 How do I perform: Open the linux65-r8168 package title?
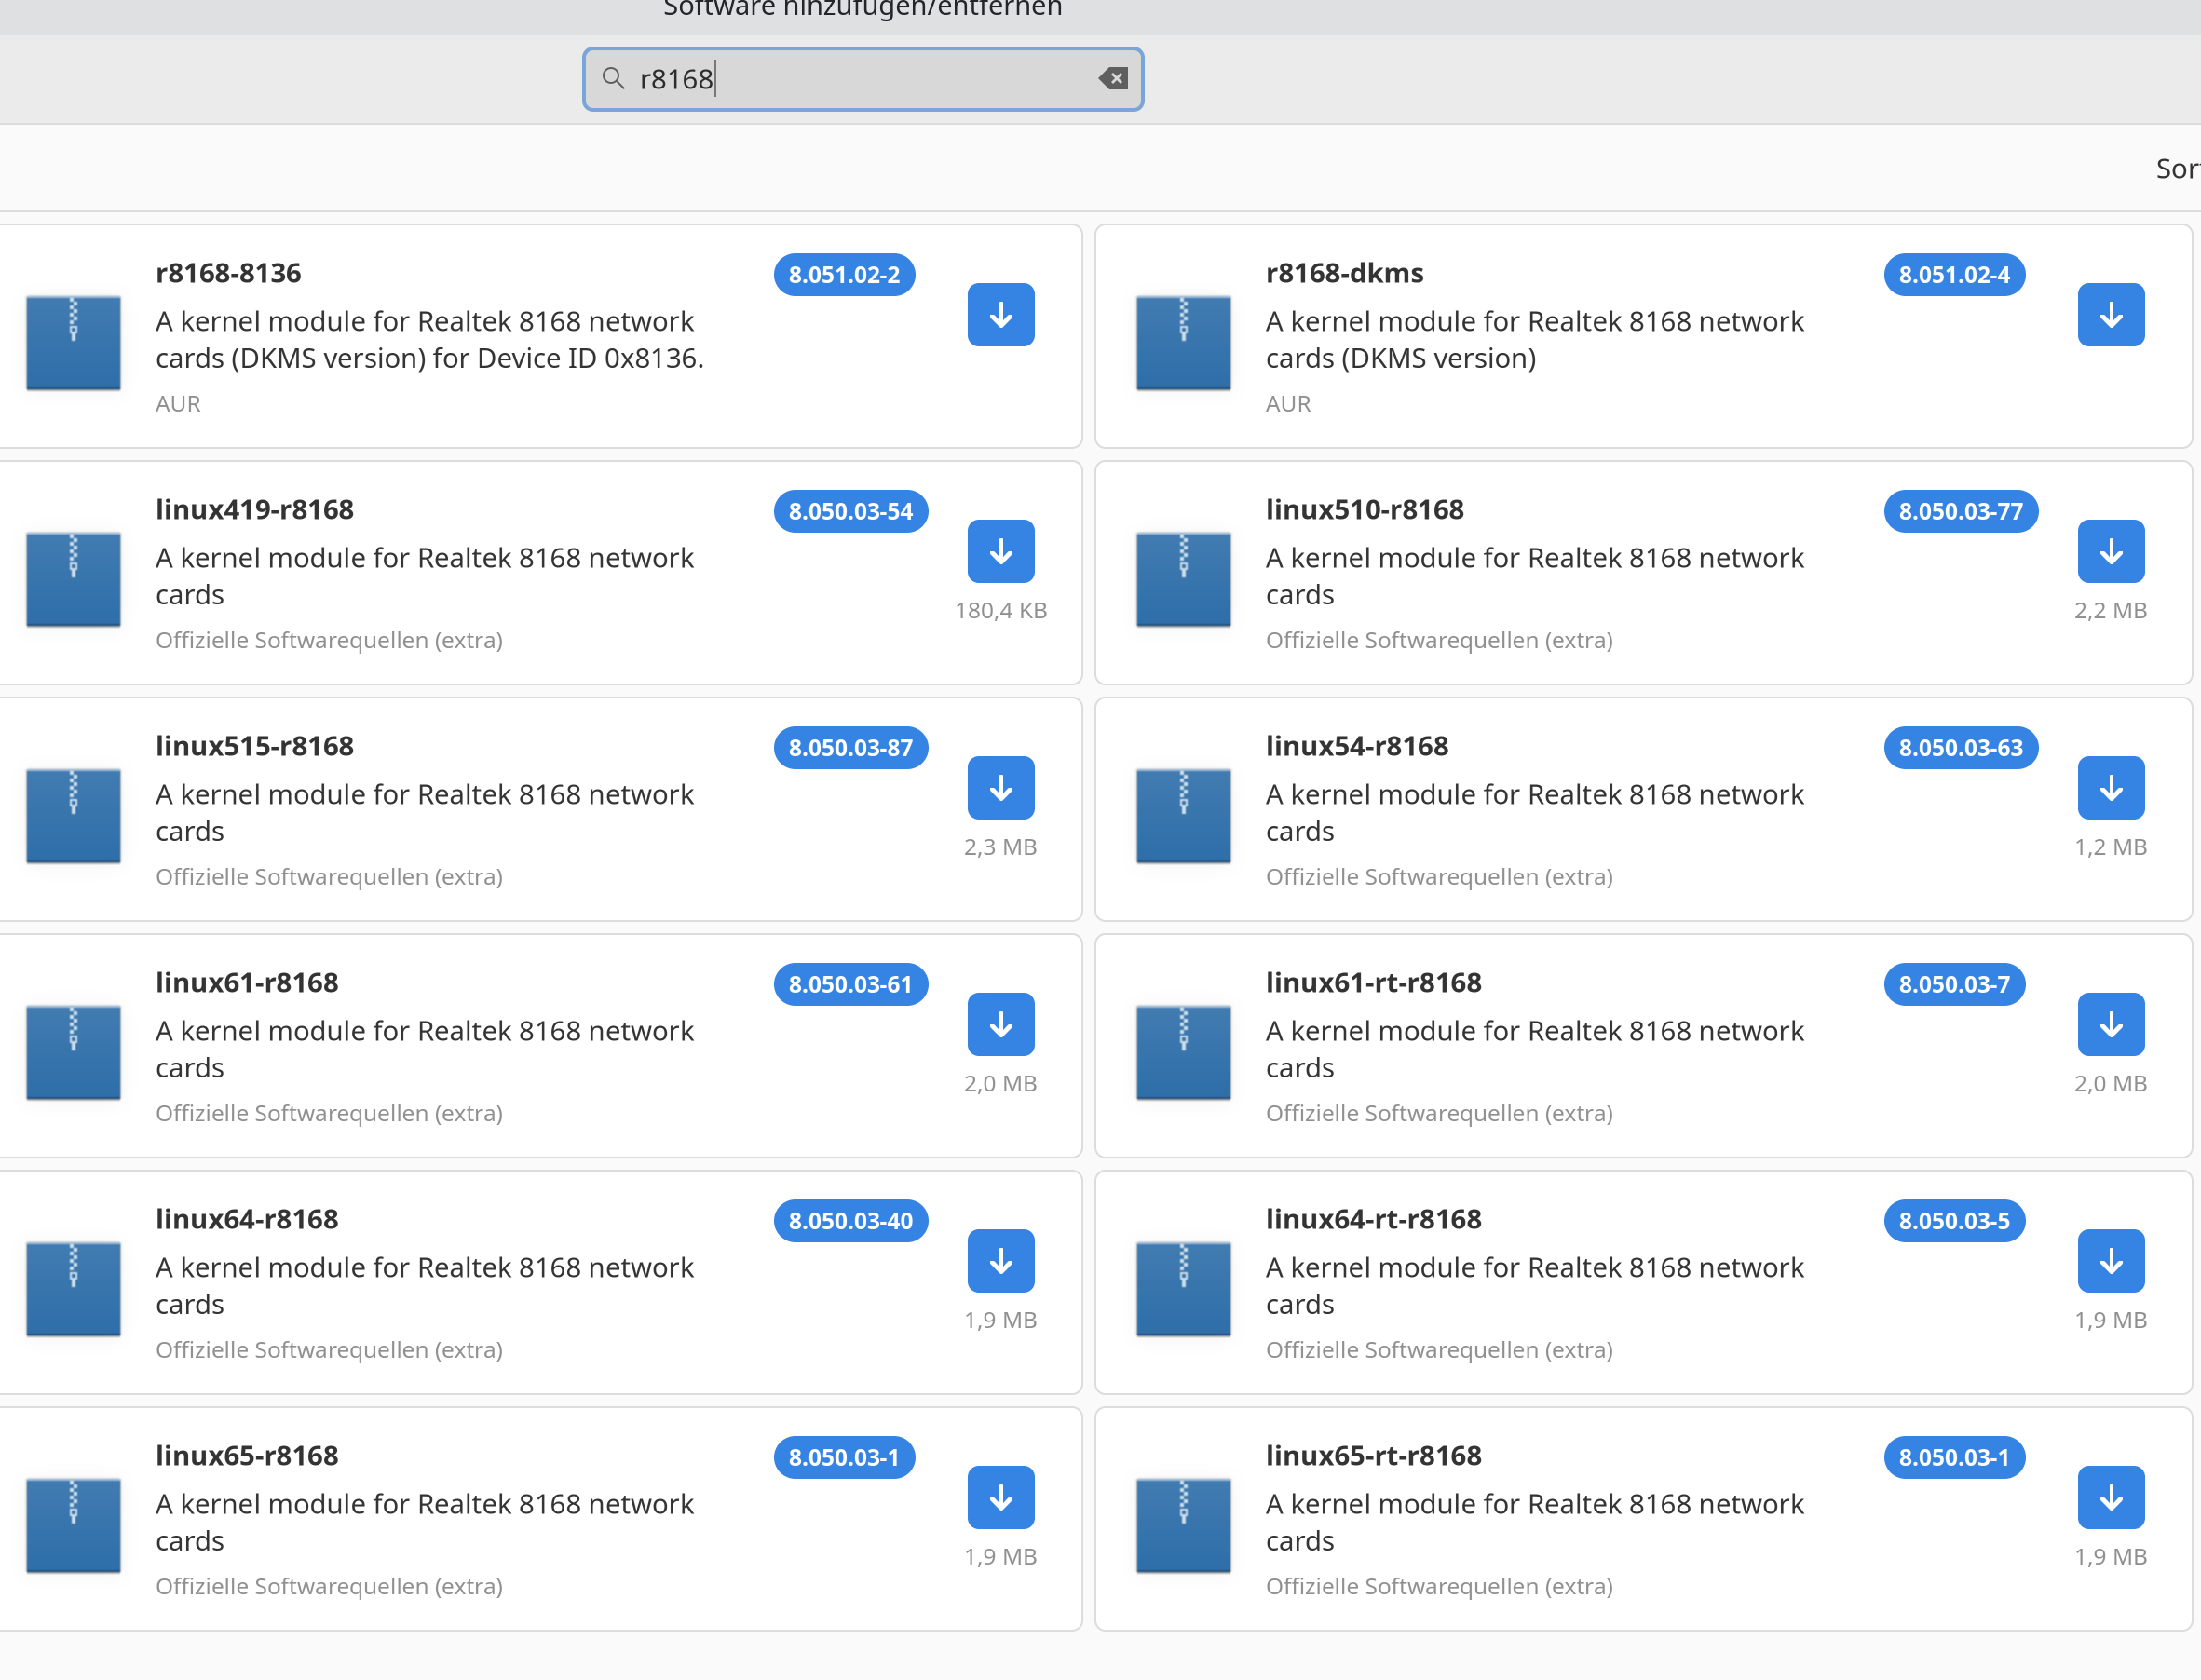(x=246, y=1455)
